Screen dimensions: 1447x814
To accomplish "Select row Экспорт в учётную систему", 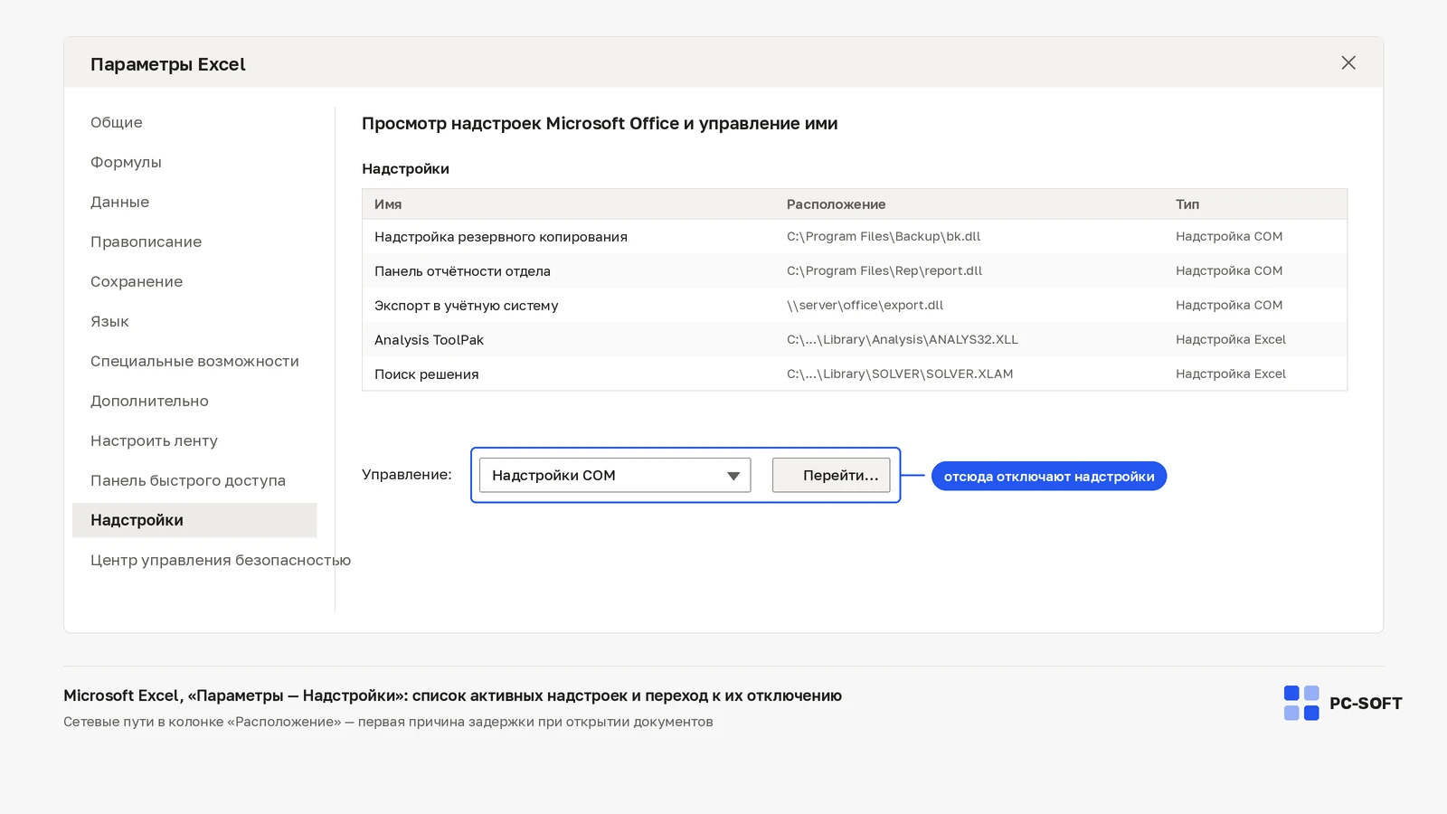I will click(855, 305).
